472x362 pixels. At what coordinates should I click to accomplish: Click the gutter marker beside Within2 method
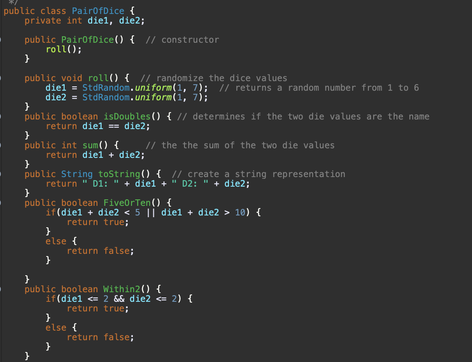[1, 289]
